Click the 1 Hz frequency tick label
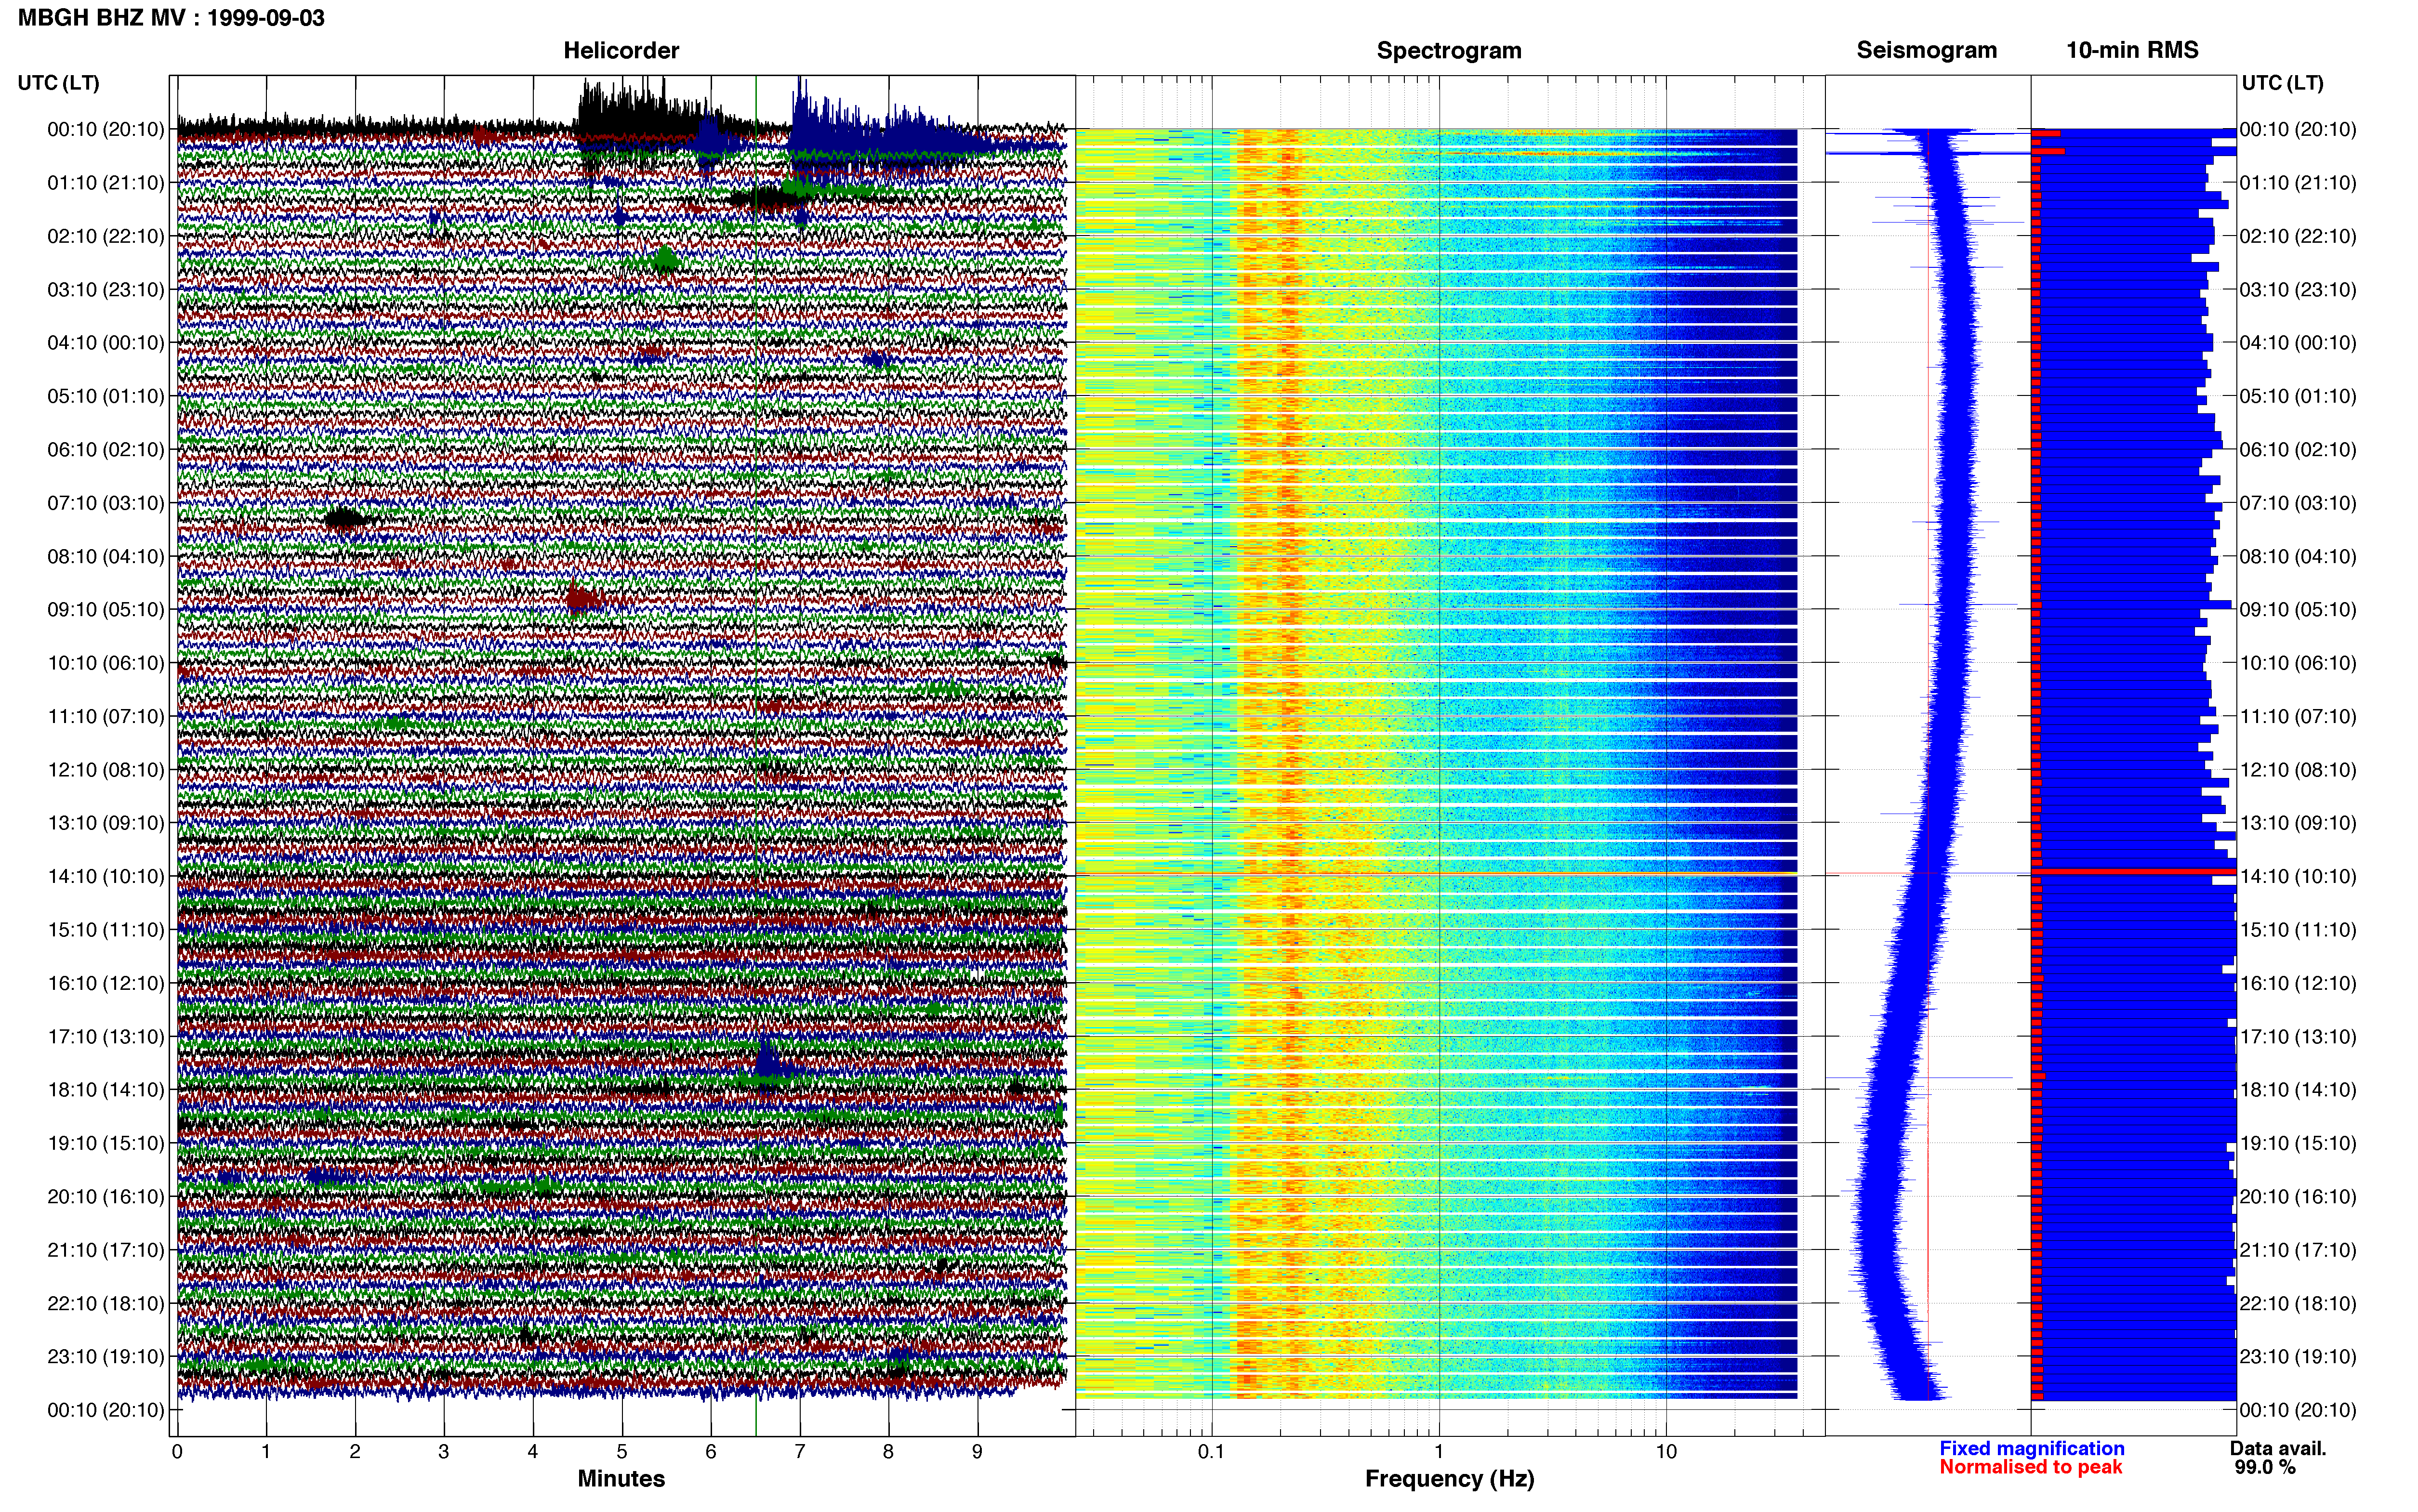This screenshot has height=1512, width=2418. click(1439, 1451)
